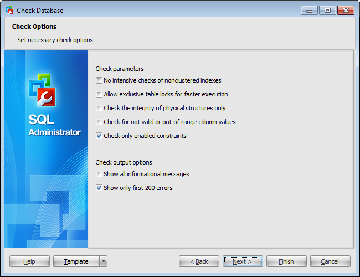
Task: Toggle Check integrity of physical structures only
Action: click(99, 108)
